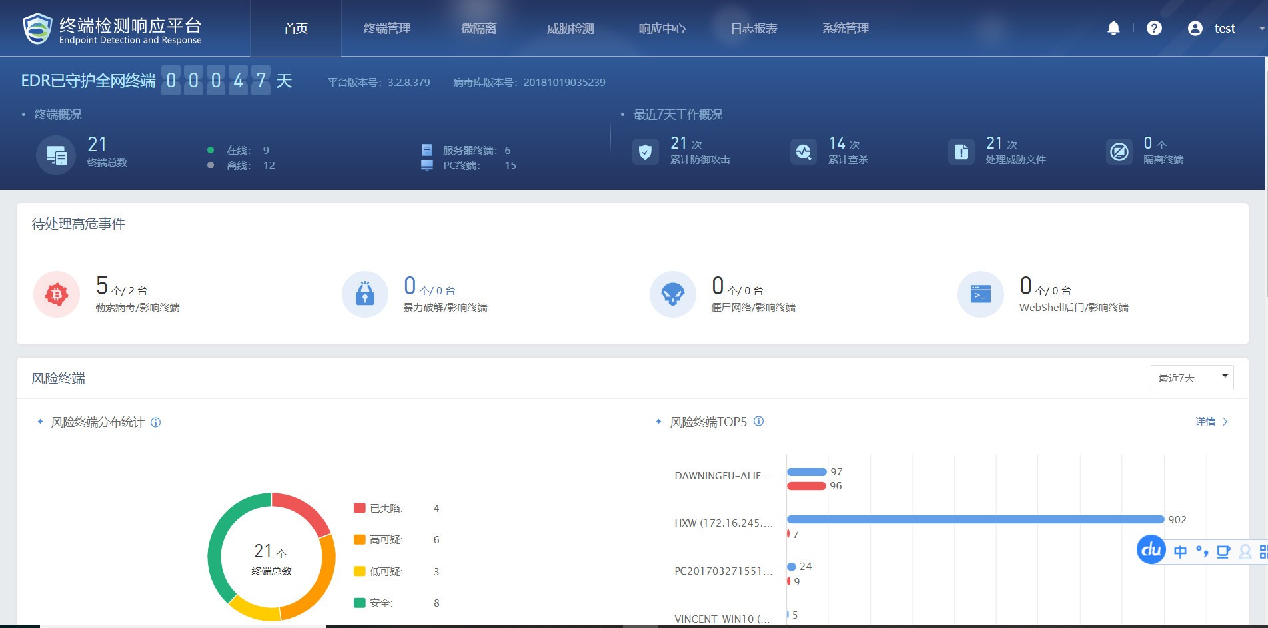
Task: Click the orange 高可疑 legend swatch
Action: click(360, 539)
